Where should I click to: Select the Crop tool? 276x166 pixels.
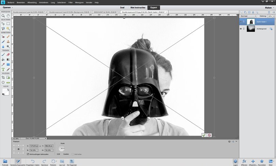(3, 77)
